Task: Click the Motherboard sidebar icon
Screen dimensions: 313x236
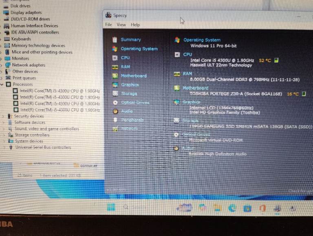Action: (115, 76)
